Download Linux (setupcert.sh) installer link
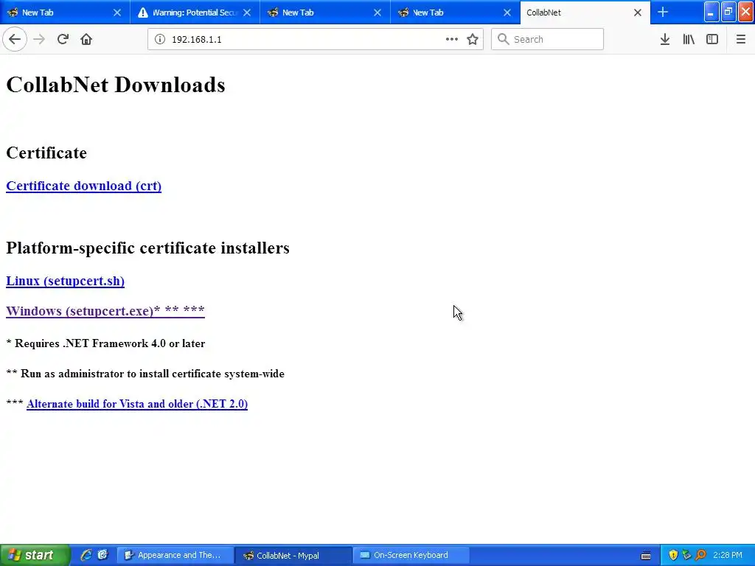 click(65, 281)
